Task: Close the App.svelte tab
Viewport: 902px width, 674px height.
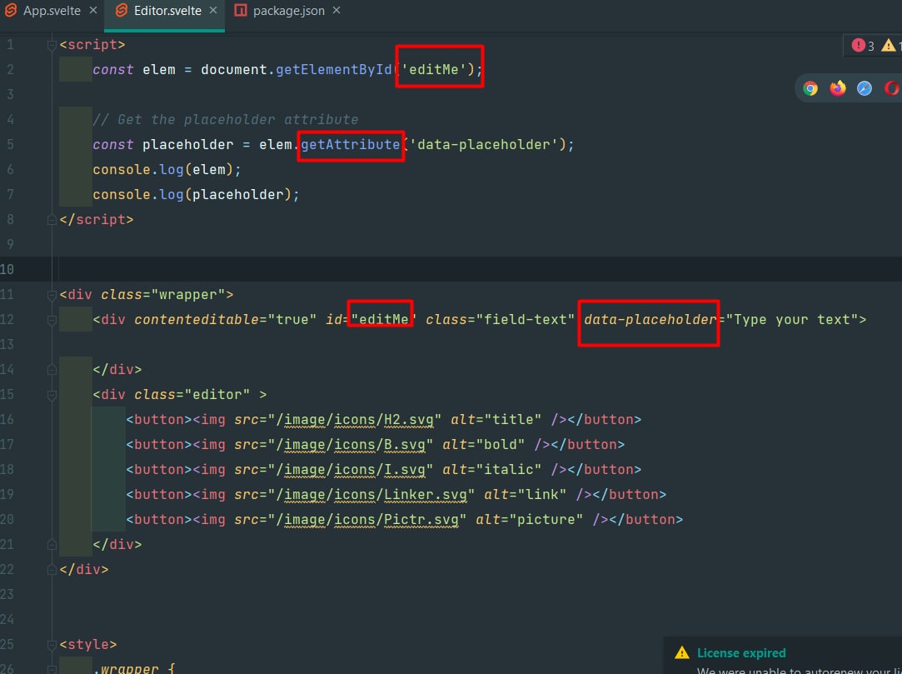Action: tap(93, 10)
